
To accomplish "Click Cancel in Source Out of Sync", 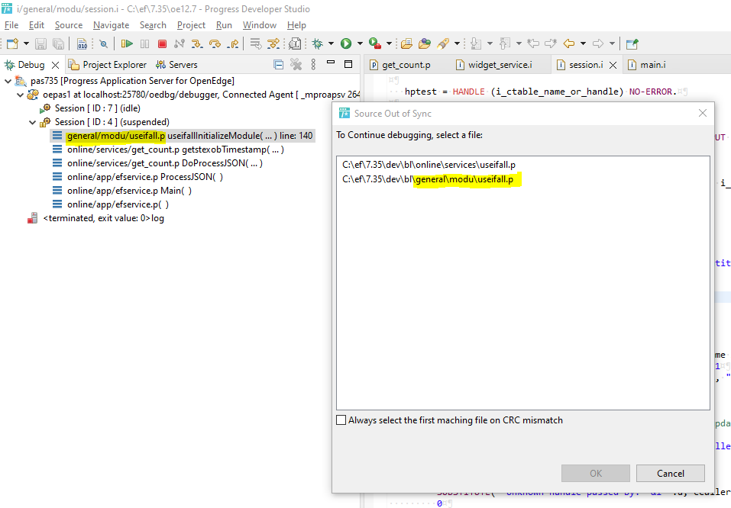I will click(x=671, y=474).
